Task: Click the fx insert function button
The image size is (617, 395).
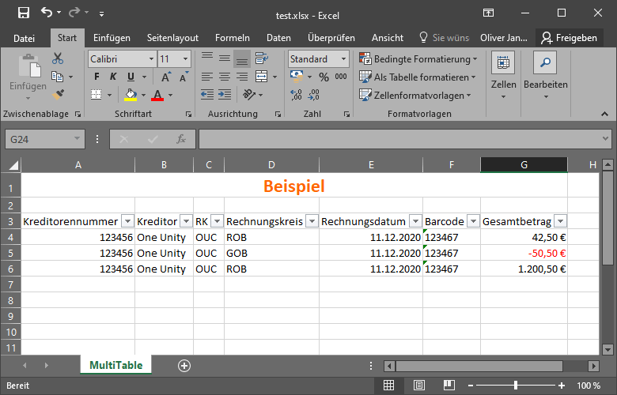Action: (x=181, y=139)
